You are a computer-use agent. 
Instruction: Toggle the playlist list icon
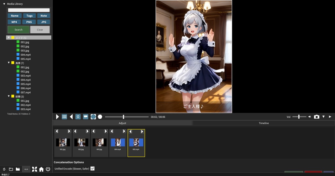pyautogui.click(x=64, y=116)
